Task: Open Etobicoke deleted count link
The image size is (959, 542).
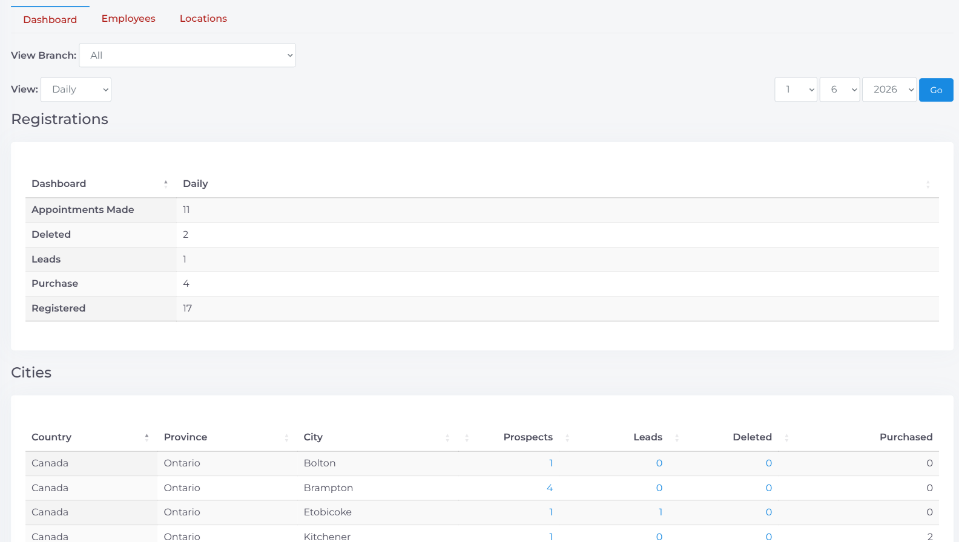Action: pos(769,512)
